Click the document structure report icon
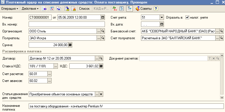 (x=122, y=9)
